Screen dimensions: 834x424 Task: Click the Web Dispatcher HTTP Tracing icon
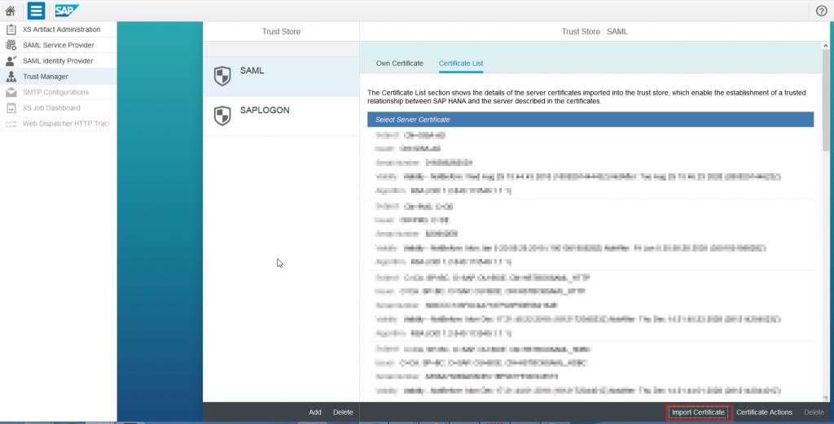coord(11,124)
